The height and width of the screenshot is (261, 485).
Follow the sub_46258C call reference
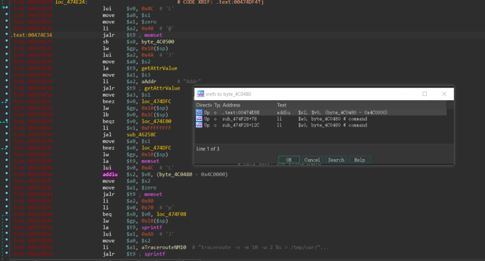click(141, 134)
